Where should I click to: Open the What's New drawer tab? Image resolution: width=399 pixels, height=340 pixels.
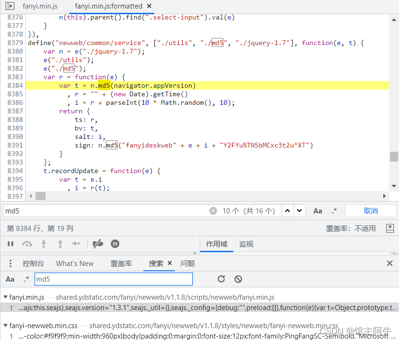(x=75, y=264)
